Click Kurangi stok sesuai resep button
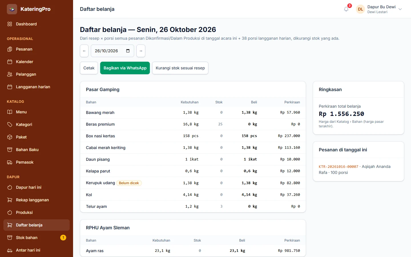Image resolution: width=411 pixels, height=257 pixels. point(180,68)
